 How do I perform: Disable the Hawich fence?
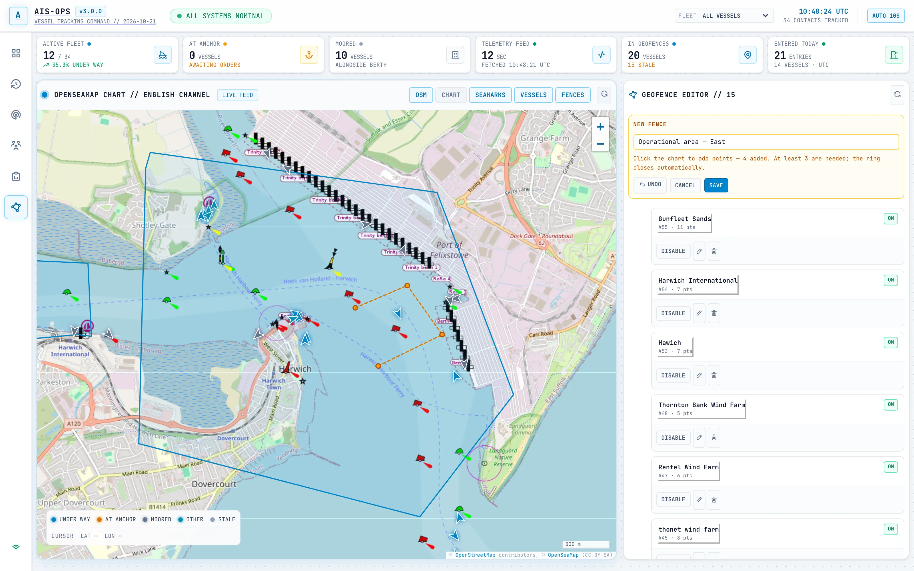(x=673, y=375)
